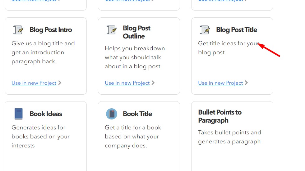Click the Book Title description text
Viewport: 305px width, 171px height.
coord(133,136)
